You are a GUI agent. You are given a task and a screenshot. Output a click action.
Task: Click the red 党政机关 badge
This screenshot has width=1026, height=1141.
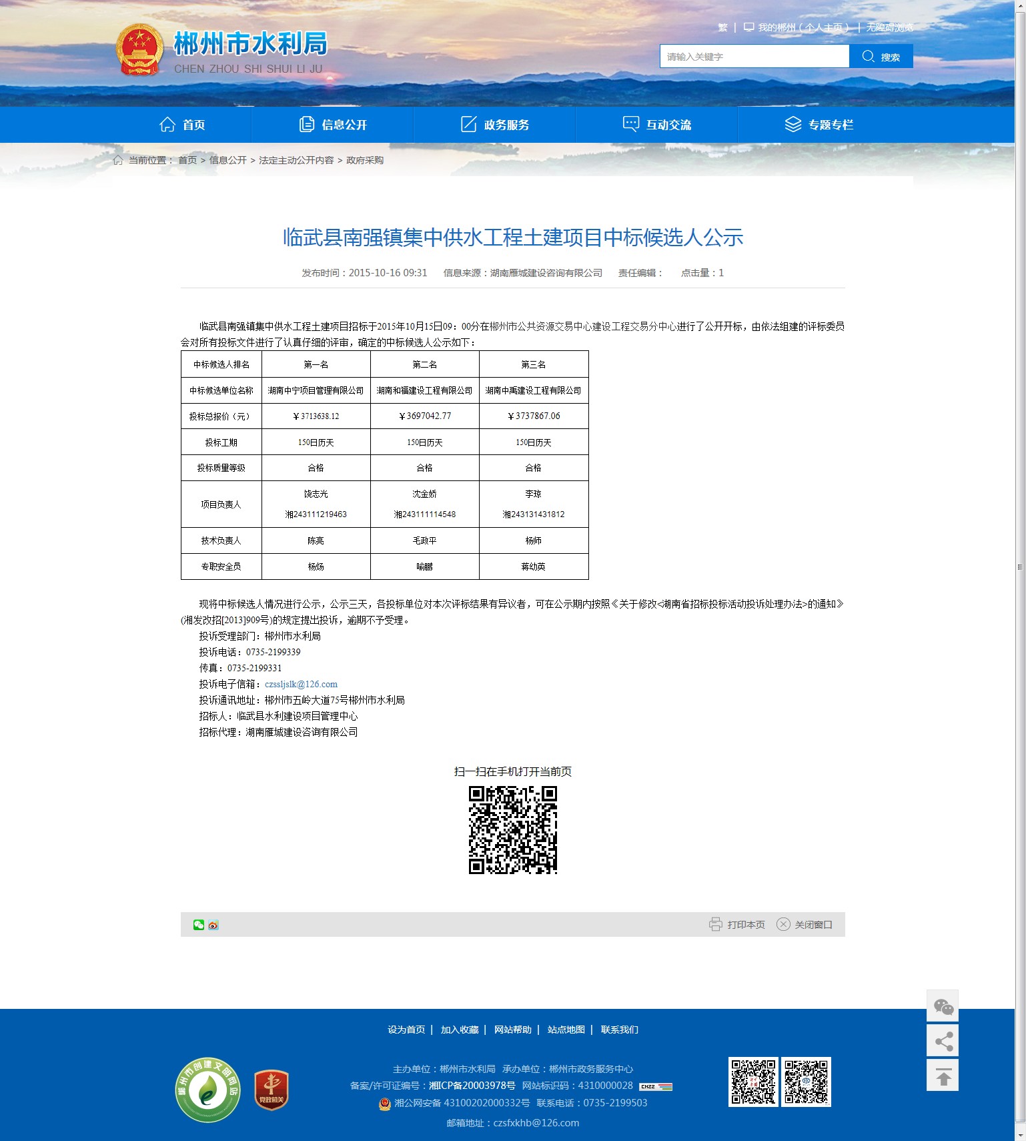point(272,1090)
